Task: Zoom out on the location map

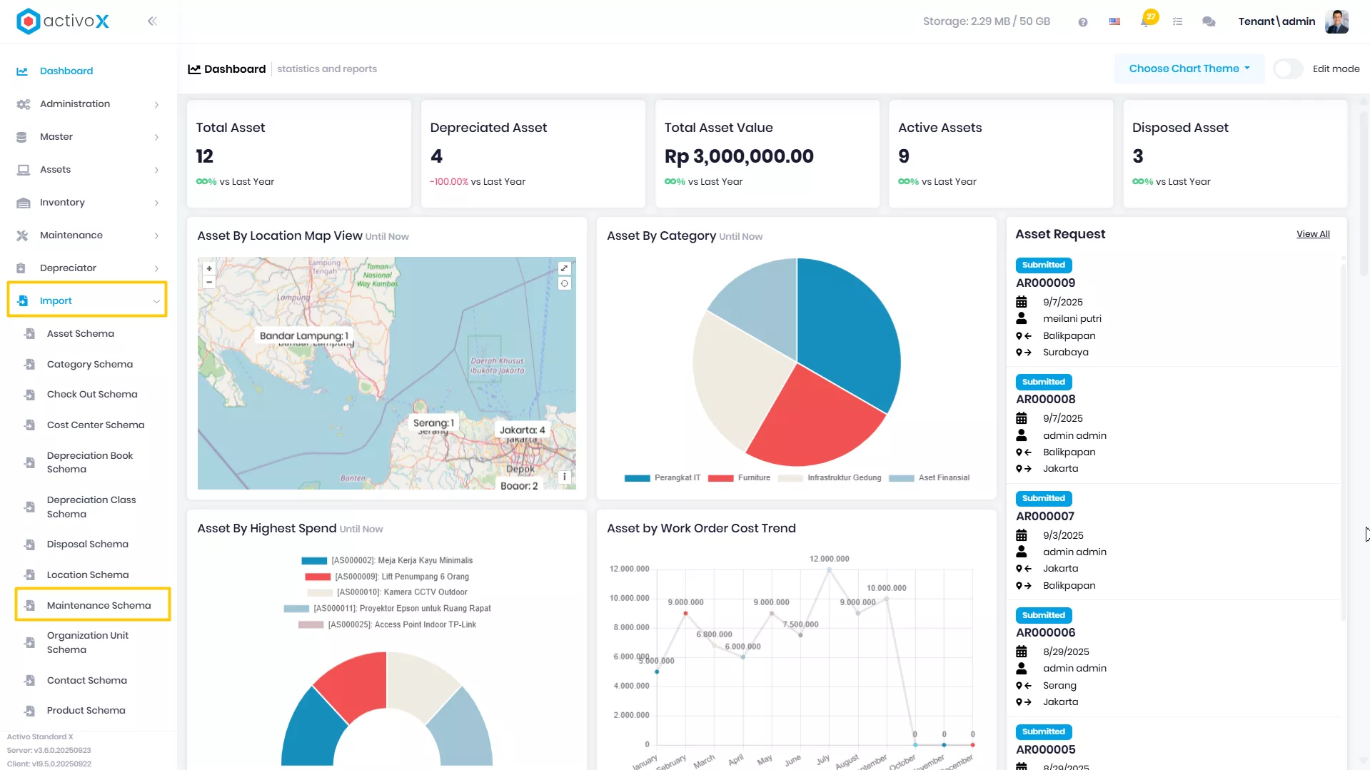Action: click(209, 282)
